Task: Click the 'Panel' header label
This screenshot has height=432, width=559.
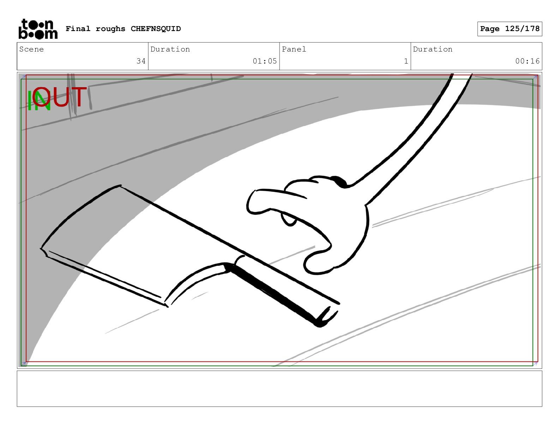Action: pyautogui.click(x=294, y=49)
